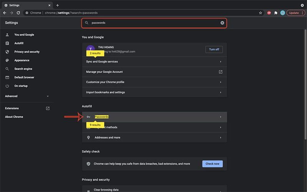
Task: Click the person icon for You and Google
Action: pyautogui.click(x=7, y=35)
